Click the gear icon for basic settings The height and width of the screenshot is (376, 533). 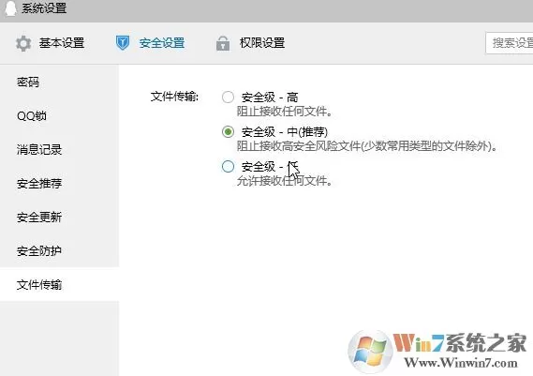click(23, 43)
